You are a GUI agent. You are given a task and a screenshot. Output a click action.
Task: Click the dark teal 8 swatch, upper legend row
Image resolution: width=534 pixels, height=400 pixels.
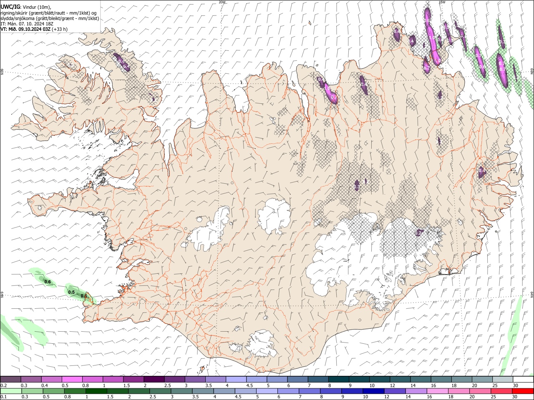pyautogui.click(x=338, y=379)
